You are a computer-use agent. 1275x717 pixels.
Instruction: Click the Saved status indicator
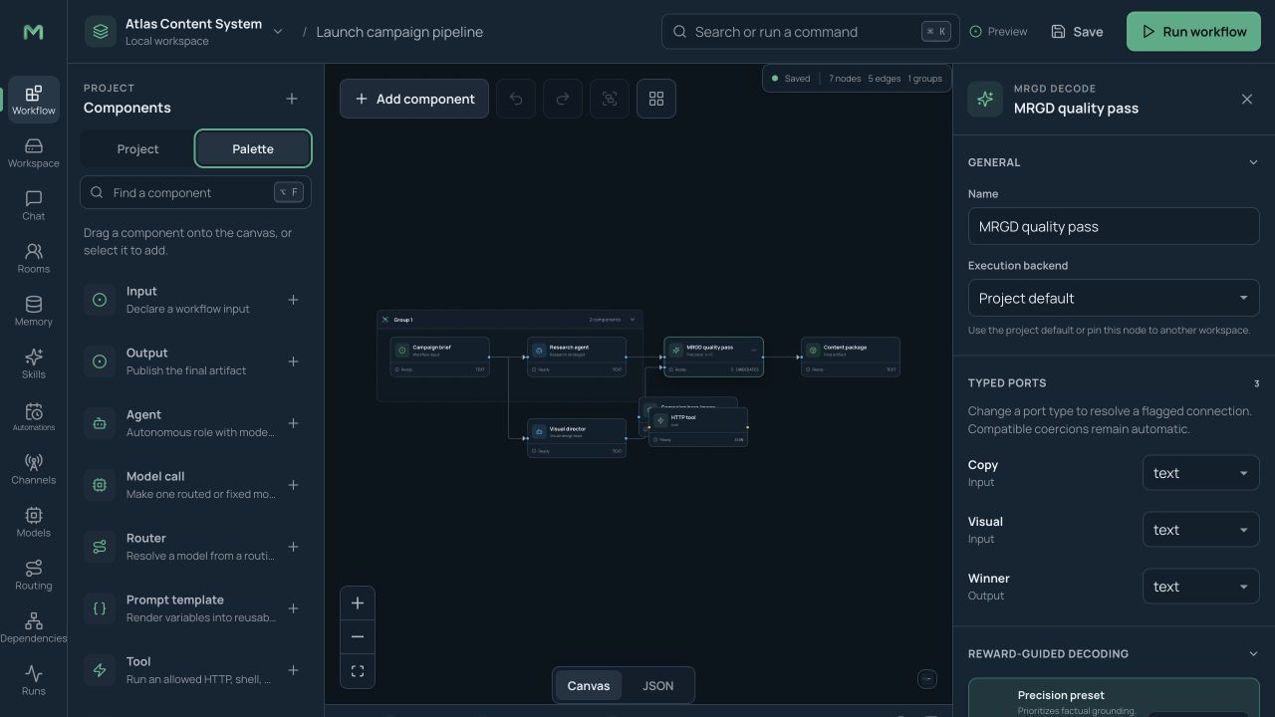pos(791,79)
